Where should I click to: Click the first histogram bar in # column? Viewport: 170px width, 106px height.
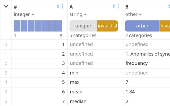[x=17, y=26]
